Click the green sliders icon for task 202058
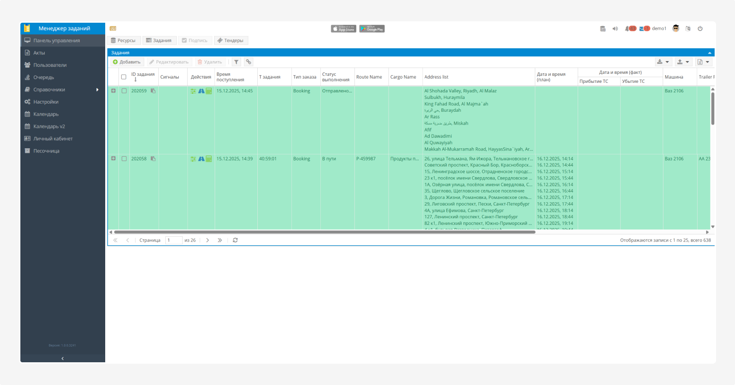The height and width of the screenshot is (385, 735). click(x=193, y=159)
